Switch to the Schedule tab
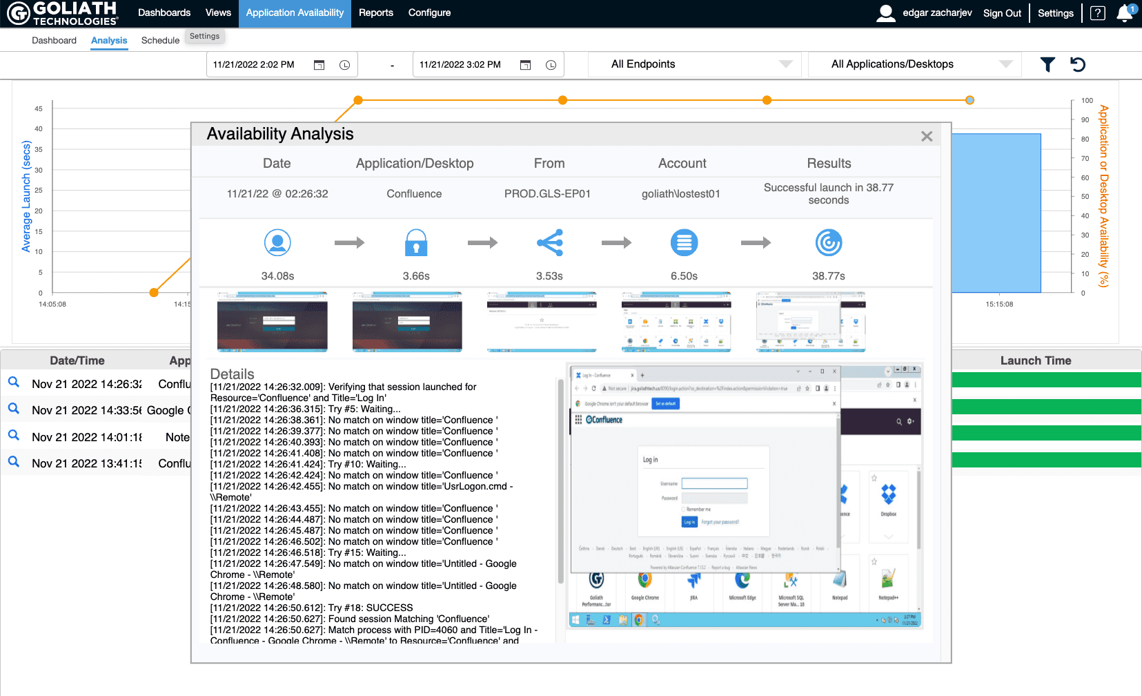1142x696 pixels. point(160,41)
